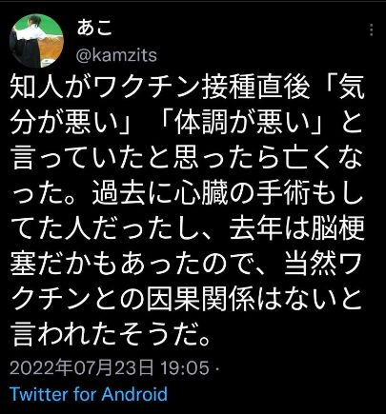Click the display name あこ
The image size is (386, 414).
[x=94, y=28]
